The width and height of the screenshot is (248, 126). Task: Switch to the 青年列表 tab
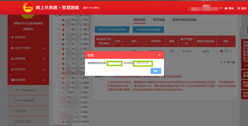point(159,20)
